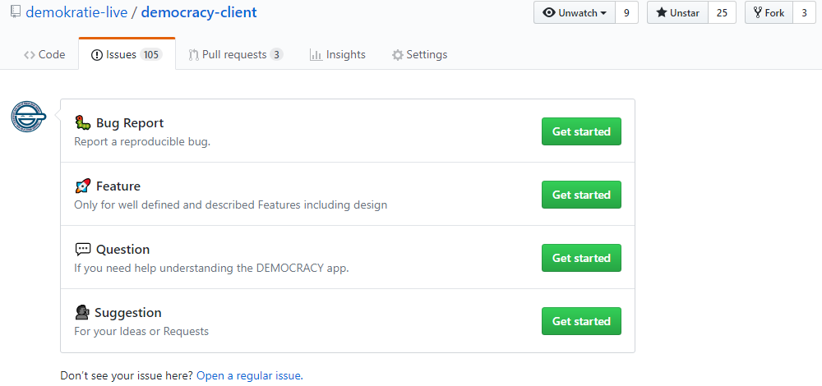Click the repository book icon by demokratie-live
The image size is (822, 386).
pos(16,13)
